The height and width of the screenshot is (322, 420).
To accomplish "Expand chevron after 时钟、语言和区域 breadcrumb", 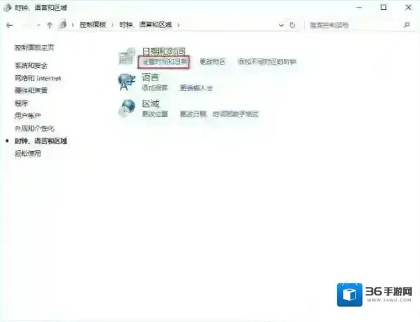I will [178, 25].
